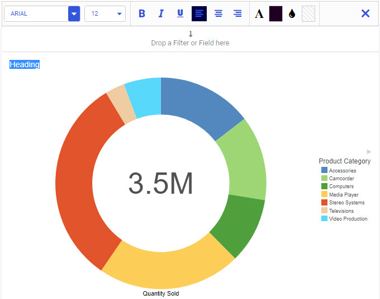Toggle bold formatting for heading
Screen dimensions: 380x299
point(142,13)
